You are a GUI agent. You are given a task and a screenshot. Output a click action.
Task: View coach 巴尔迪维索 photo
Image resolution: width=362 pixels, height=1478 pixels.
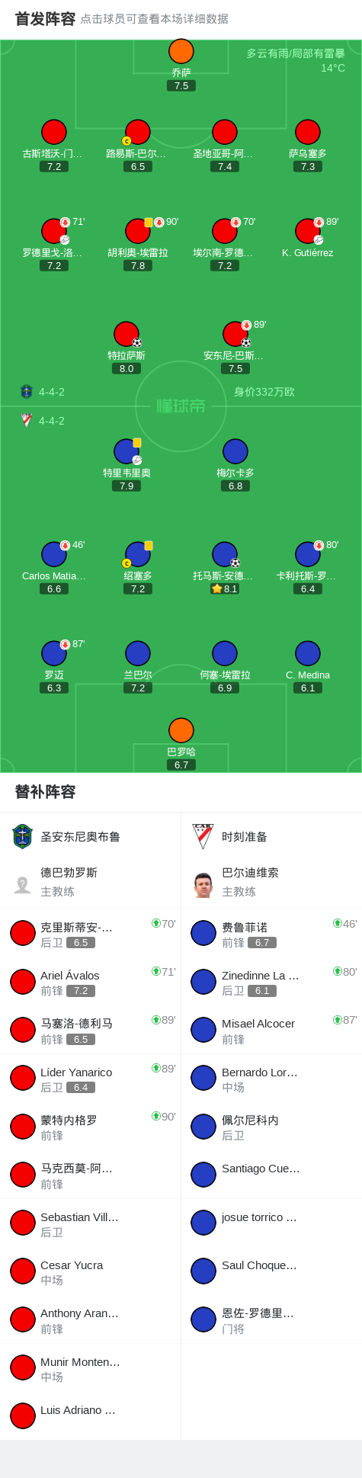click(203, 884)
